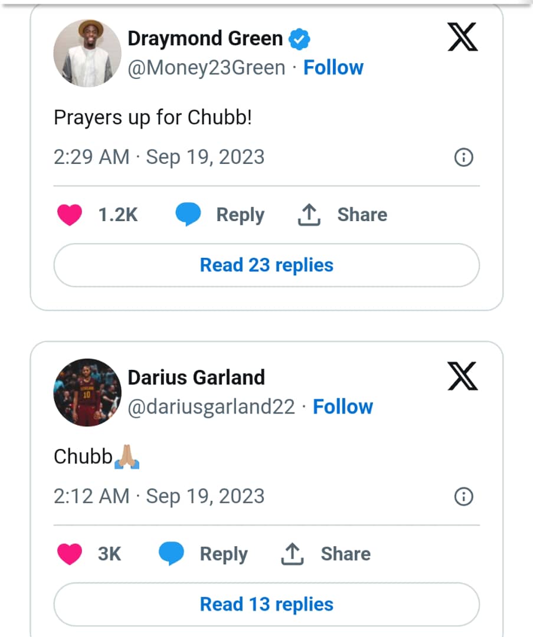The image size is (533, 637).
Task: Read 13 replies on Garland's tweet
Action: 266,604
